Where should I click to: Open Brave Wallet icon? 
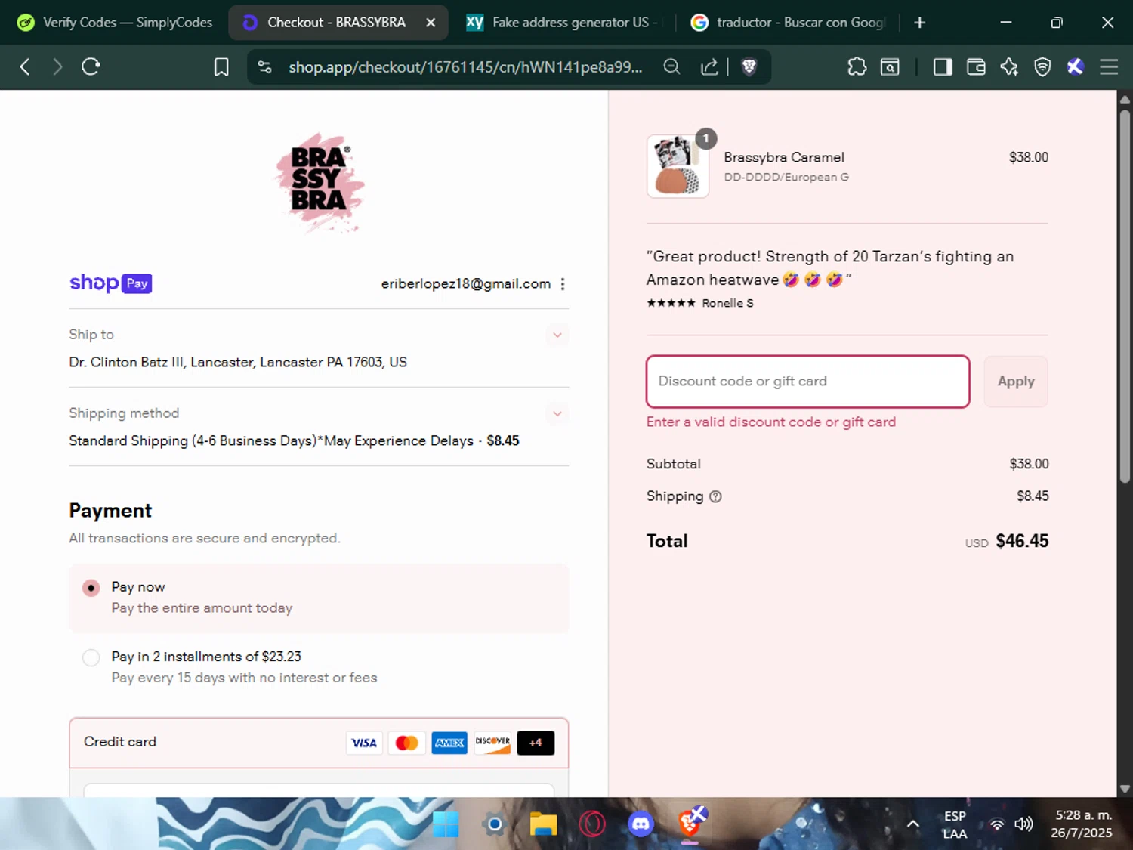(976, 67)
